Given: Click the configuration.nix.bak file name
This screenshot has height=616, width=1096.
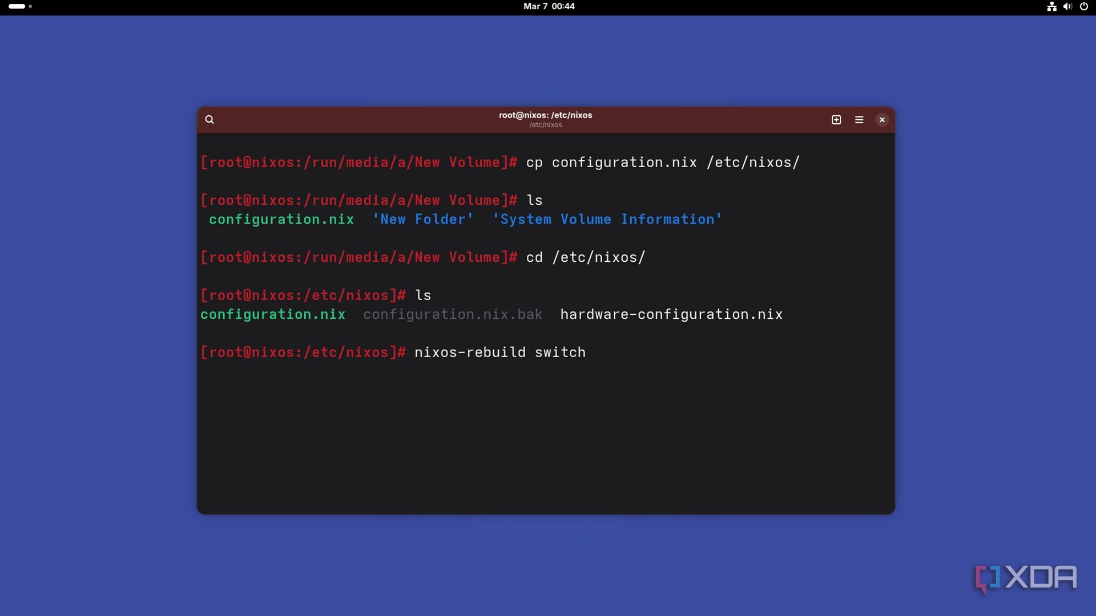Looking at the screenshot, I should point(453,315).
